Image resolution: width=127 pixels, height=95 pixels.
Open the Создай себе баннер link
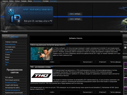pos(15,85)
